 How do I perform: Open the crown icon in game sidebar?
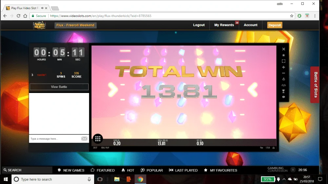point(283,79)
